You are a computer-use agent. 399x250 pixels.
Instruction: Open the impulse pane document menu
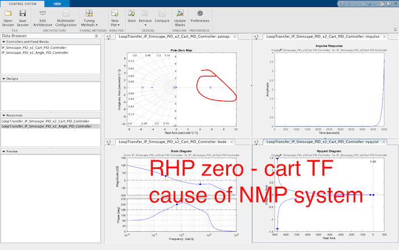point(256,37)
